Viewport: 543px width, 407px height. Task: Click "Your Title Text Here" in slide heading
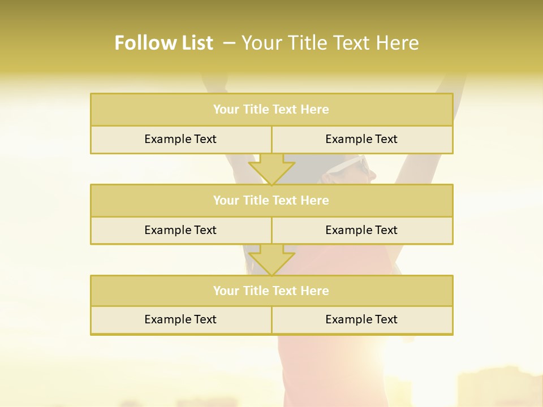coord(330,43)
